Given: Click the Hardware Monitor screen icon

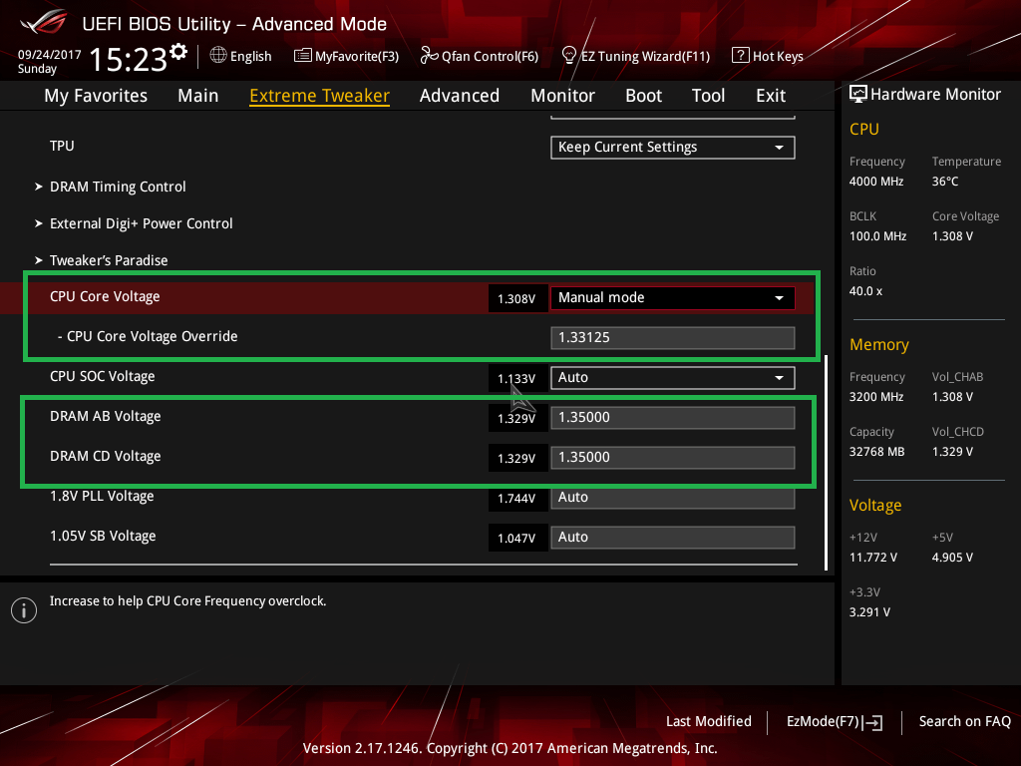Looking at the screenshot, I should pyautogui.click(x=858, y=94).
